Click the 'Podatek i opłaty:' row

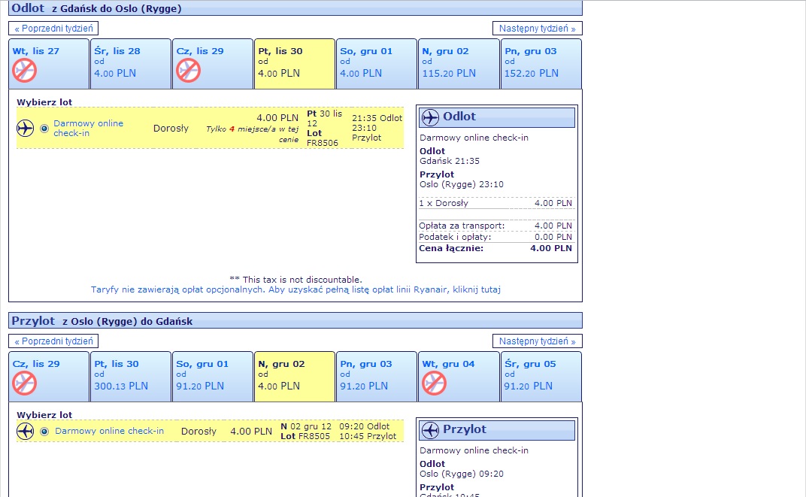pyautogui.click(x=495, y=237)
